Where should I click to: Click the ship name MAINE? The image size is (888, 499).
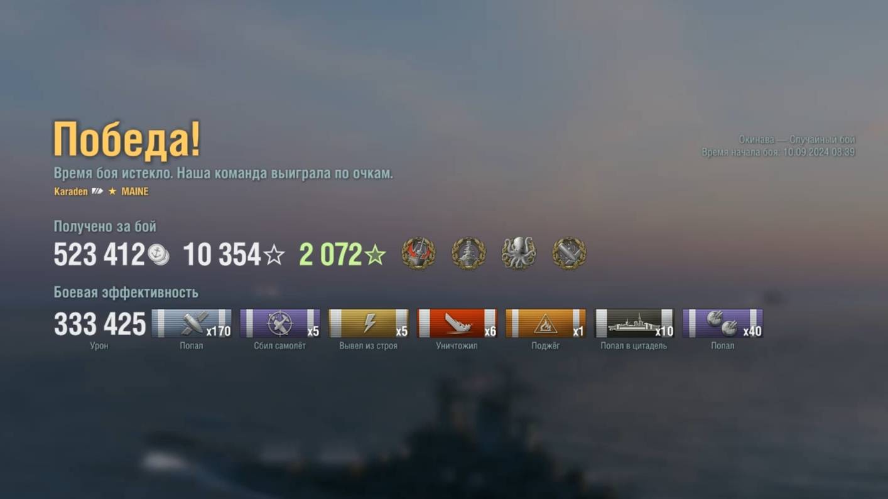(135, 191)
